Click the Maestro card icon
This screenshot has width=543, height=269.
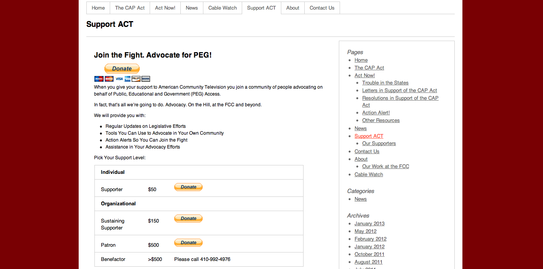click(x=99, y=79)
